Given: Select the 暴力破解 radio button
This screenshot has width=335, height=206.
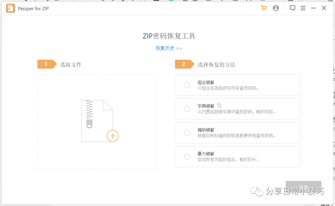Looking at the screenshot, I should pos(187,157).
